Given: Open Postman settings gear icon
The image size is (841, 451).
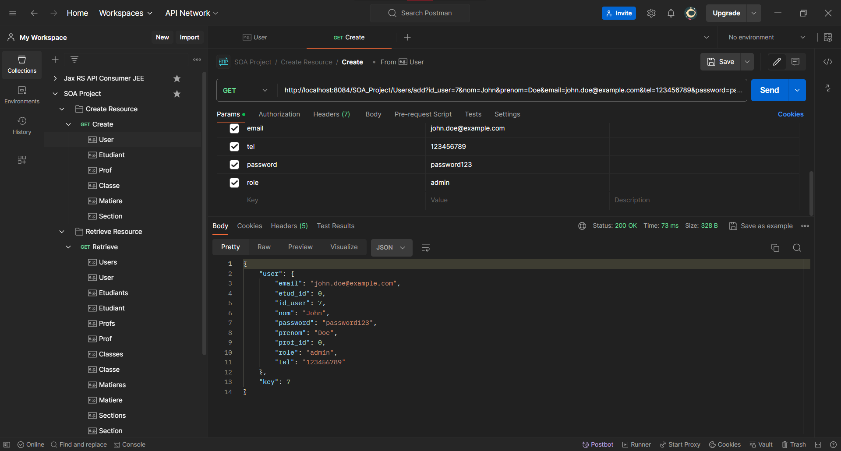Looking at the screenshot, I should (651, 13).
